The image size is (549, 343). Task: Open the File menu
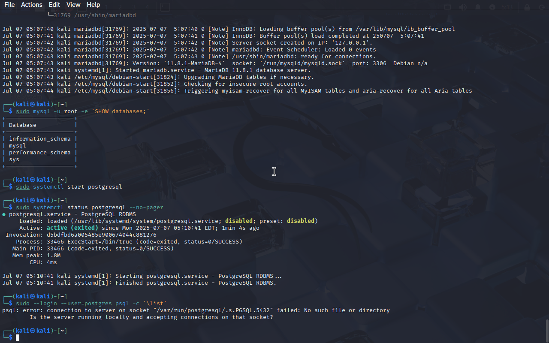click(x=9, y=5)
